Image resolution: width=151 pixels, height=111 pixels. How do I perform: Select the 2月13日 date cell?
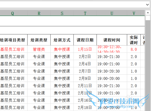tap(85, 93)
